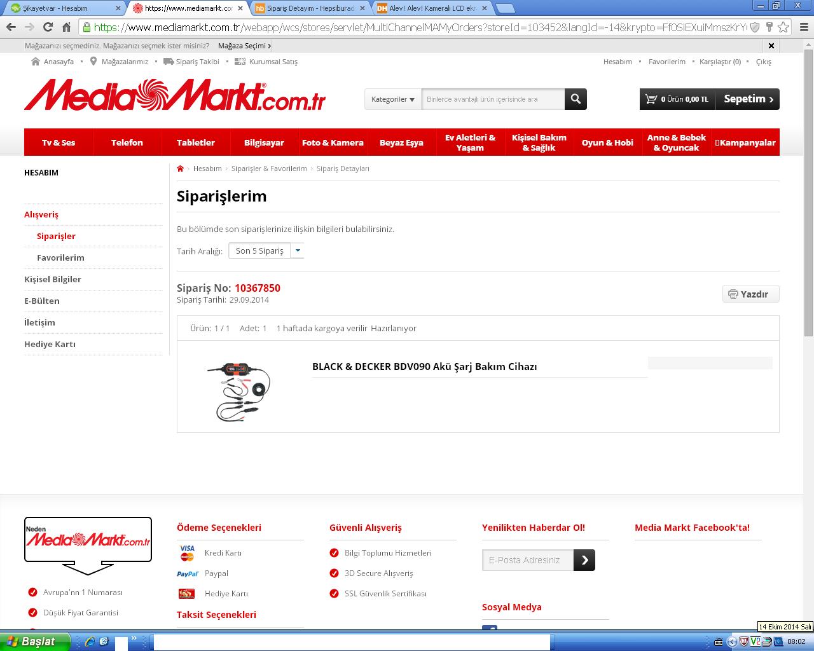Click the shopping cart icon
The image size is (814, 651).
tap(651, 99)
